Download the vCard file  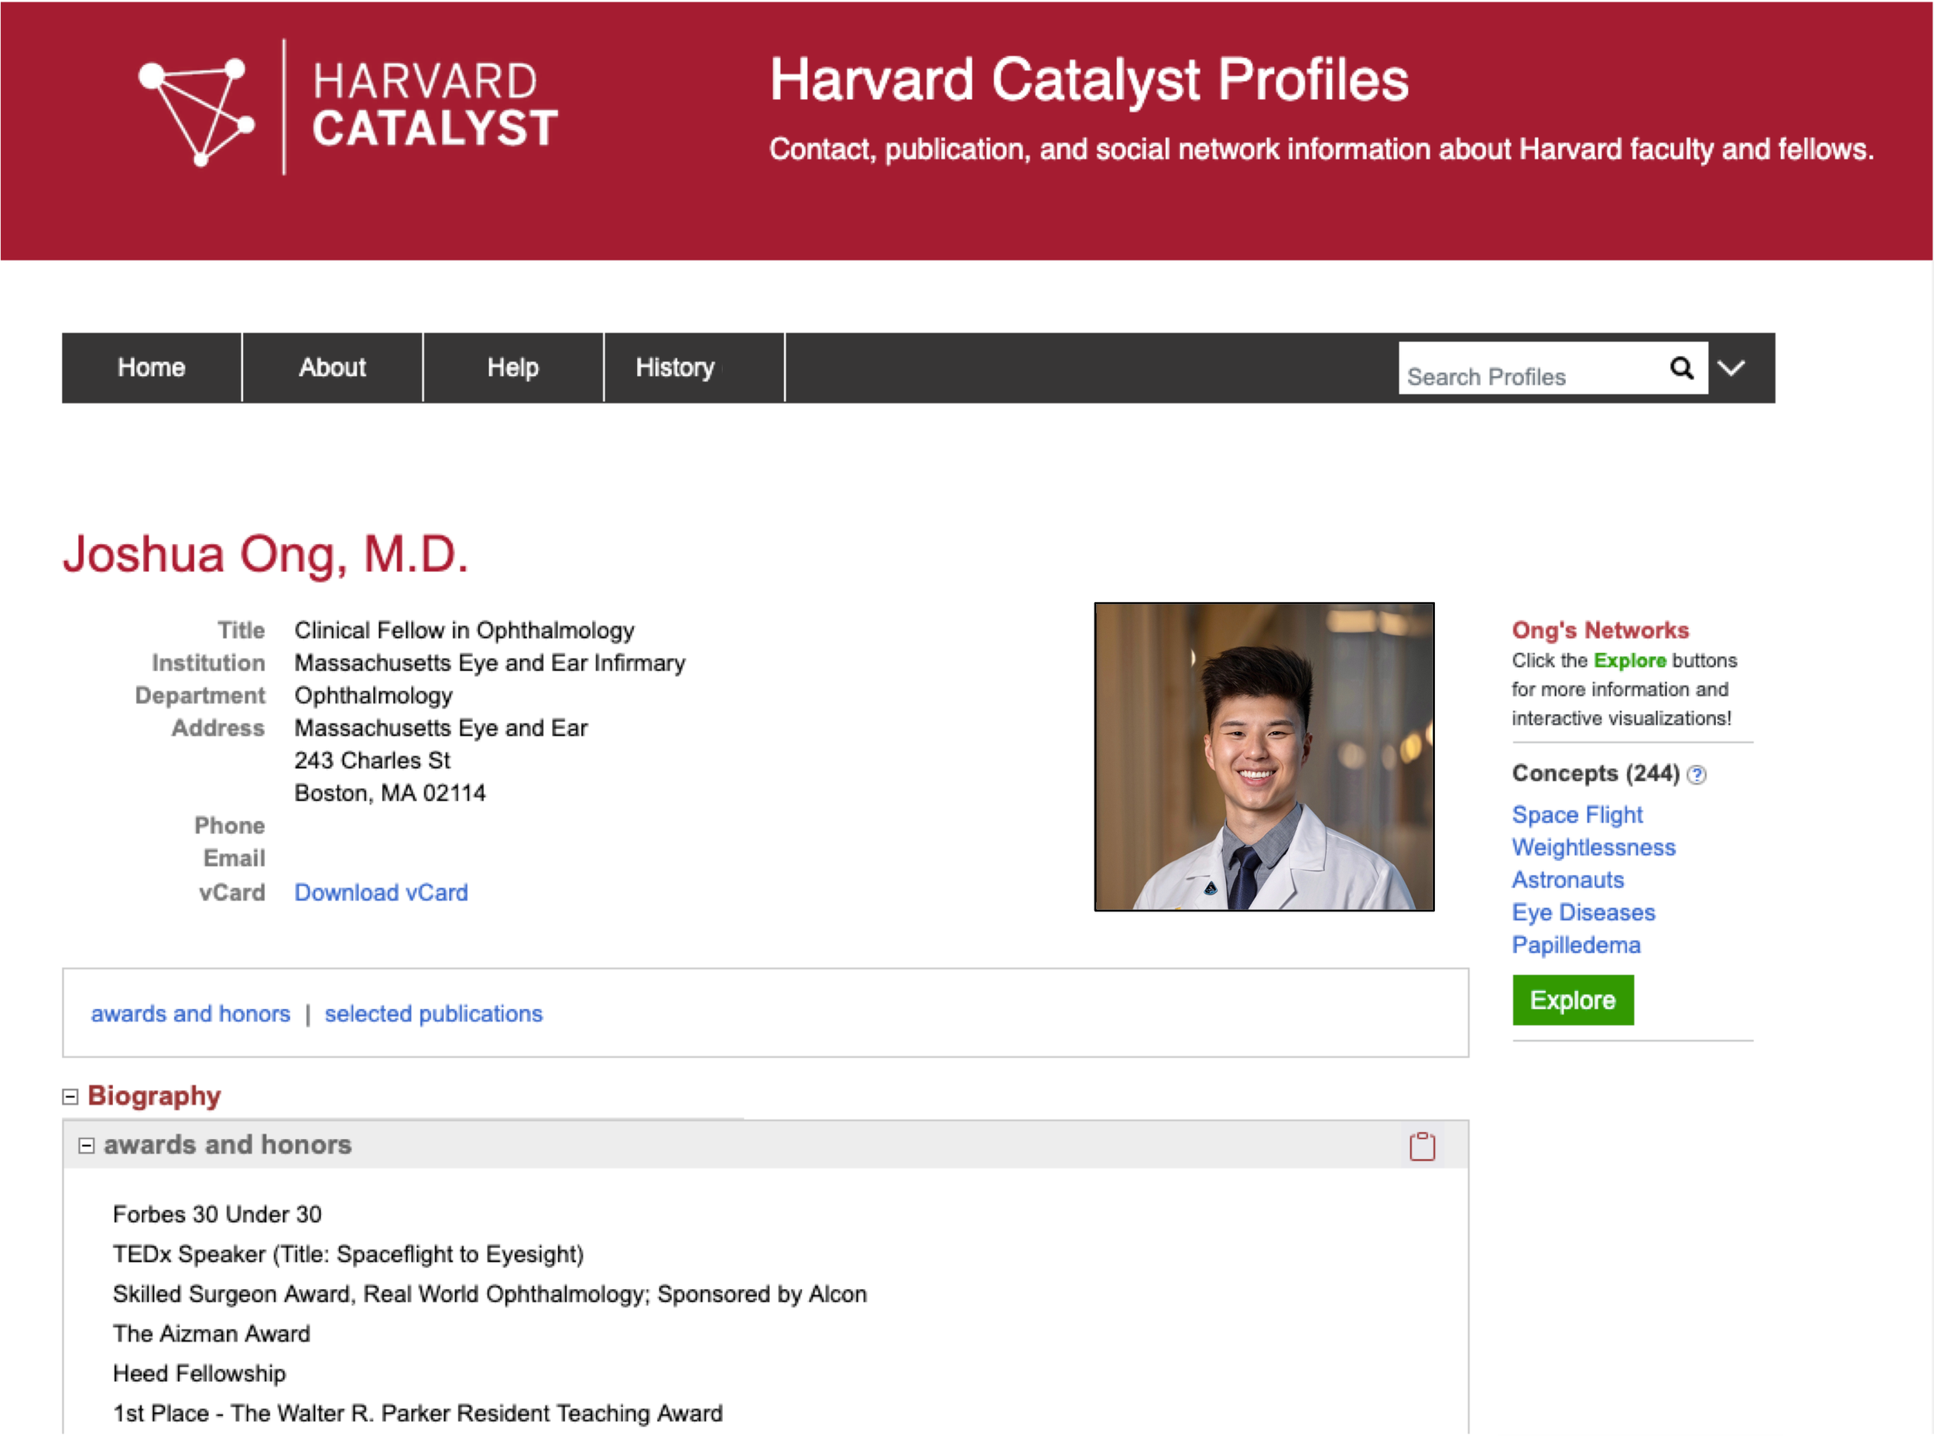(x=381, y=893)
